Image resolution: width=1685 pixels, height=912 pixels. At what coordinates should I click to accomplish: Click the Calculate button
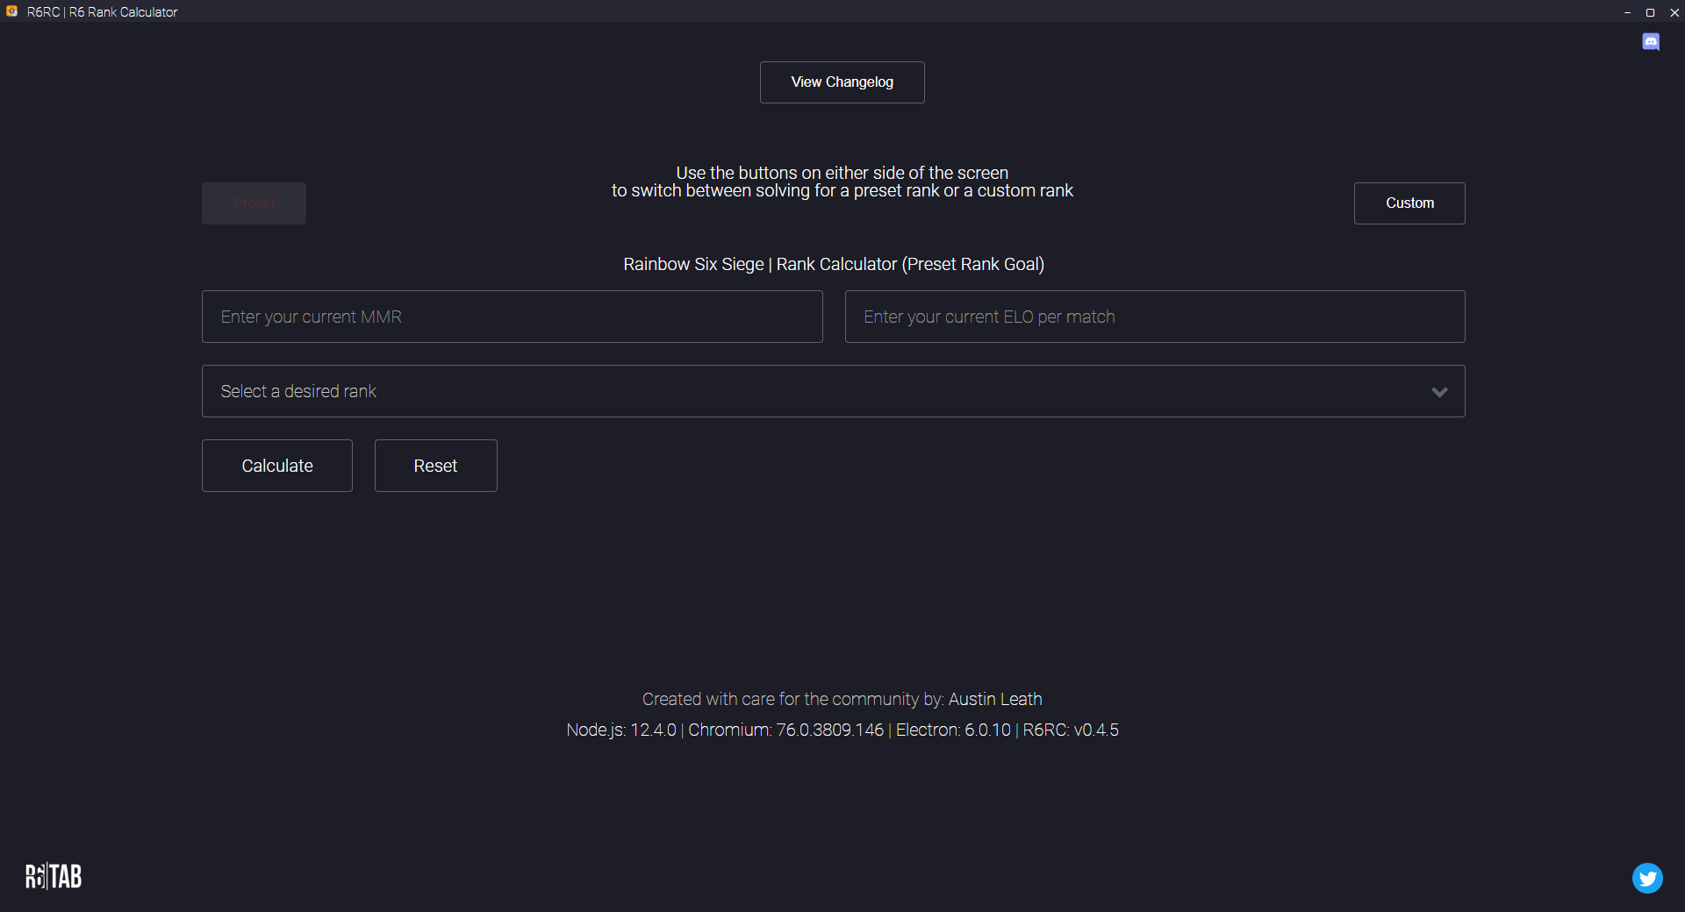[x=277, y=466]
